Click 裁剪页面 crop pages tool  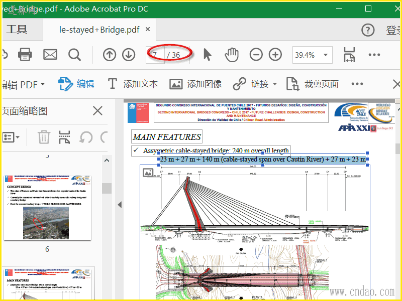point(312,84)
